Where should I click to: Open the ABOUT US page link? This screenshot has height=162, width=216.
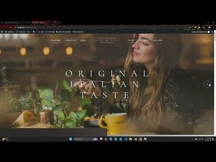71,40
